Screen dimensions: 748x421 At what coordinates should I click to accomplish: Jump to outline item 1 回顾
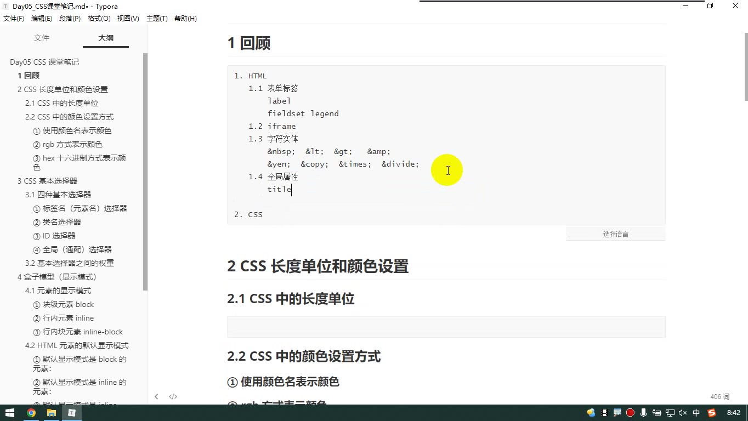tap(29, 76)
